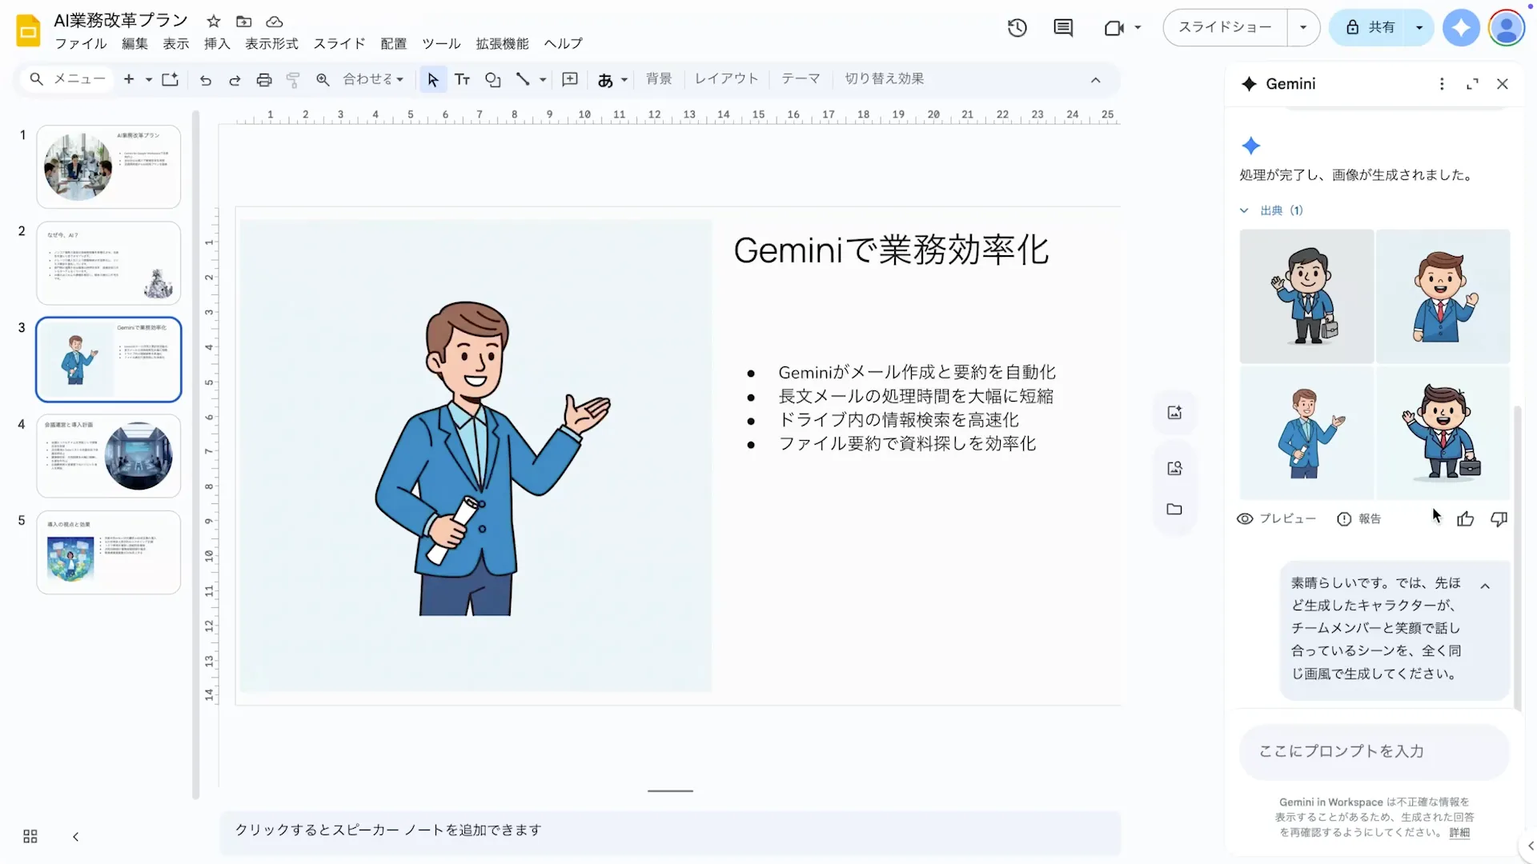The image size is (1537, 864).
Task: Select the 背景 background color option
Action: point(659,79)
